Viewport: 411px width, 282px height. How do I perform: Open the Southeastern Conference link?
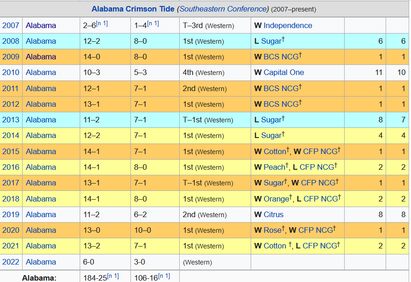(223, 9)
